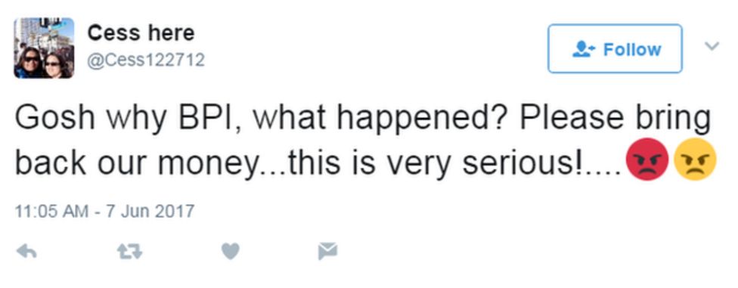Send a direct message via the envelope icon
The height and width of the screenshot is (288, 738).
tap(327, 251)
